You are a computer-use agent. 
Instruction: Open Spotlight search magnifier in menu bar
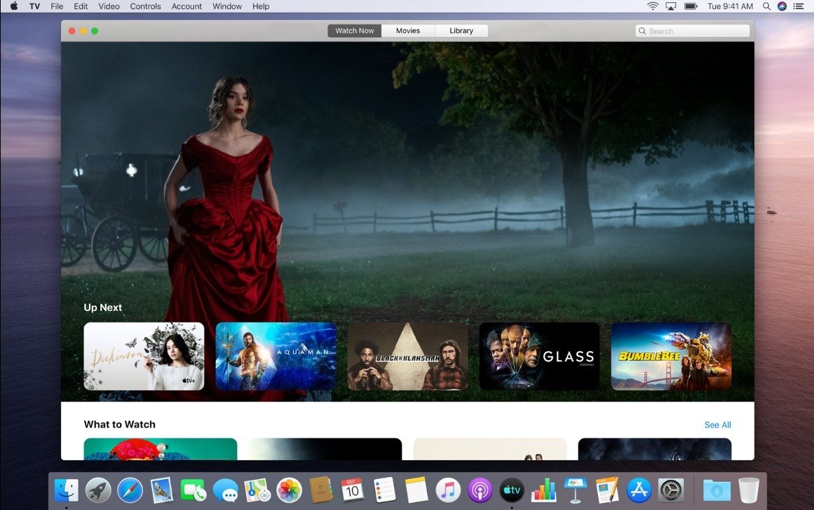coord(766,6)
